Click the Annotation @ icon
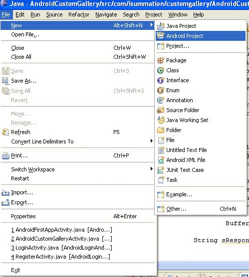 click(x=161, y=100)
